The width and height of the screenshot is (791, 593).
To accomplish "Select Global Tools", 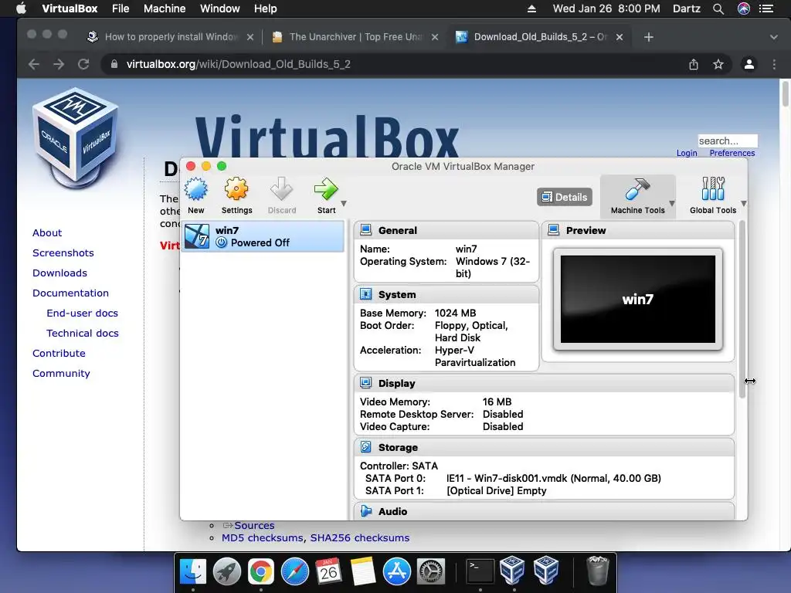I will click(x=713, y=196).
